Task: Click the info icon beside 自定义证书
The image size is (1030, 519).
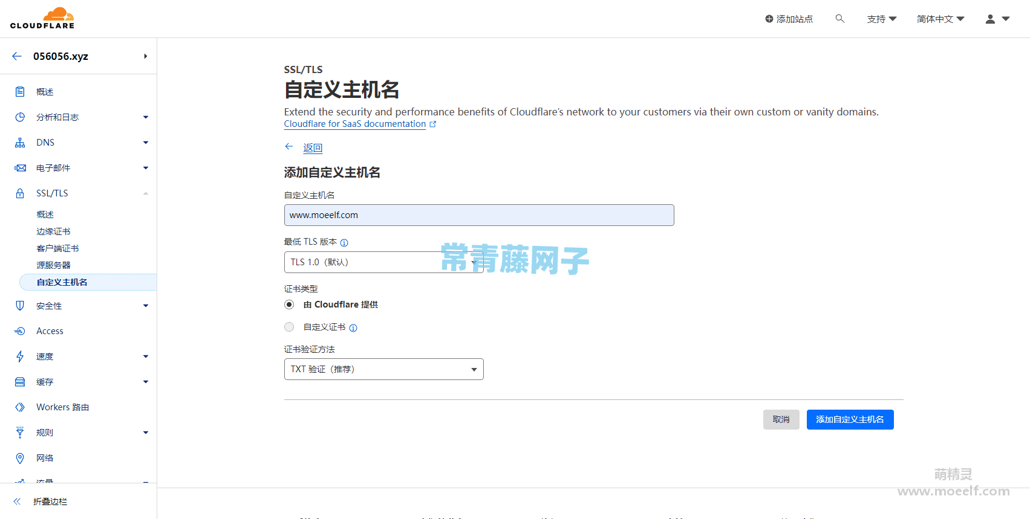Action: click(x=353, y=328)
